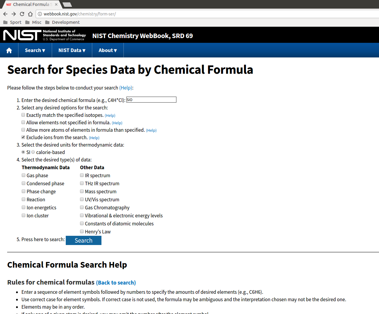Expand the NIST Data dropdown menu
379x314 pixels.
[72, 50]
